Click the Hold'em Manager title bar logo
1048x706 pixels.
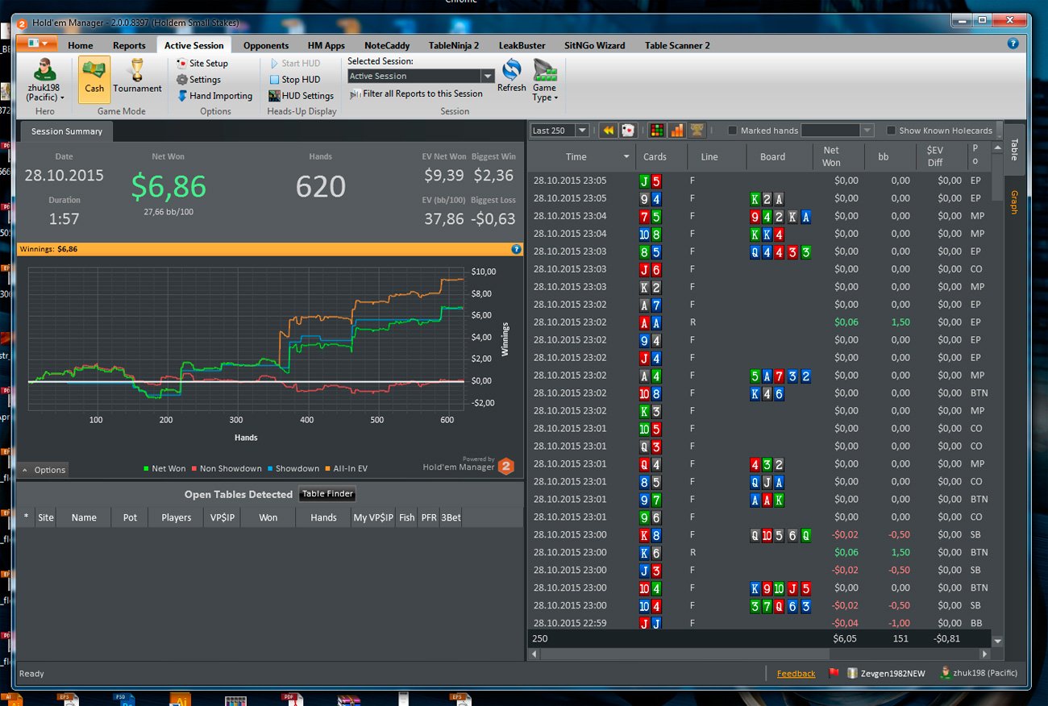coord(23,23)
